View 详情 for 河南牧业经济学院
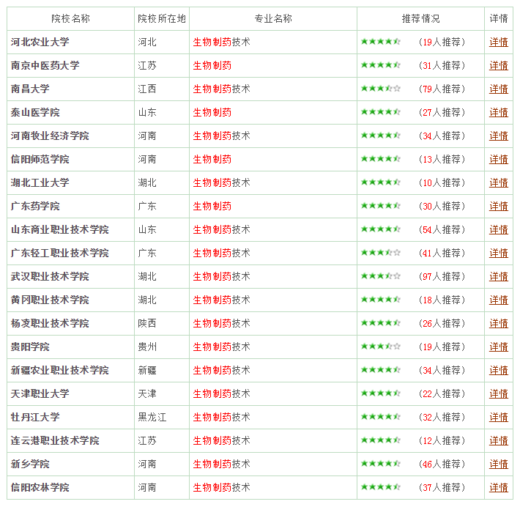Viewport: 520px width, 507px height. [499, 136]
